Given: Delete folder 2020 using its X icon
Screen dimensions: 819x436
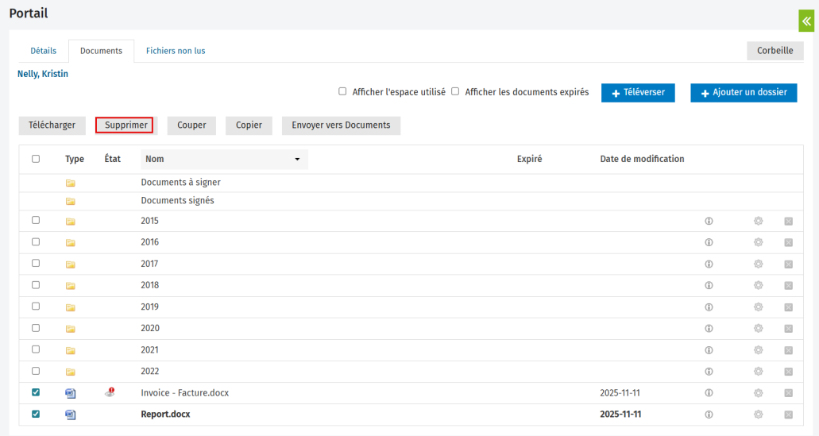Looking at the screenshot, I should 788,328.
